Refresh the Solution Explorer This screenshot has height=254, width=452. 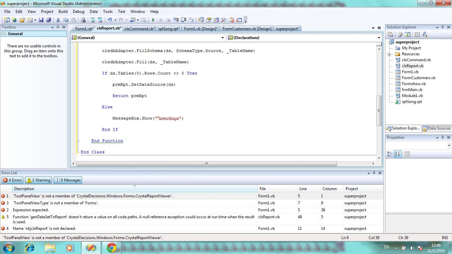pyautogui.click(x=408, y=34)
